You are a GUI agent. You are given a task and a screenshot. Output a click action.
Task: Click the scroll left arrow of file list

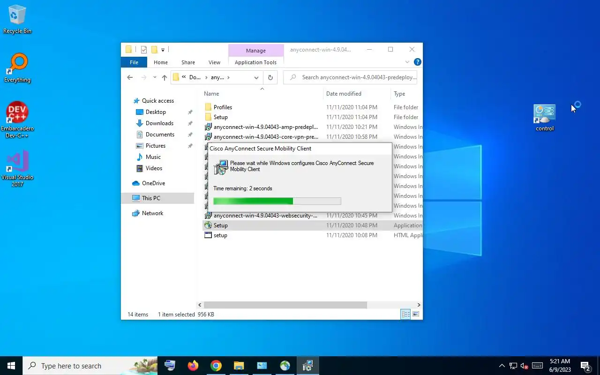200,305
